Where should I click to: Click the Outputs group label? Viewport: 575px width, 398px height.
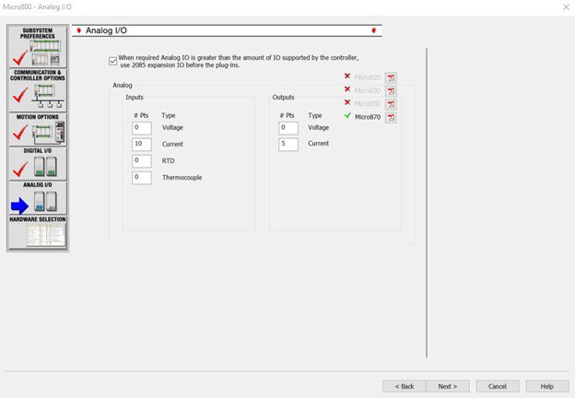pos(283,97)
